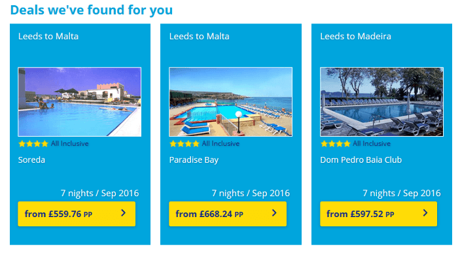Click the Soreda hotel name
The width and height of the screenshot is (458, 253).
(x=31, y=160)
